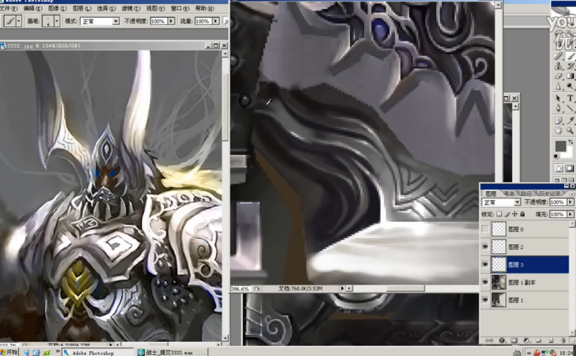The width and height of the screenshot is (576, 356).
Task: Create a new layer
Action: [x=551, y=341]
